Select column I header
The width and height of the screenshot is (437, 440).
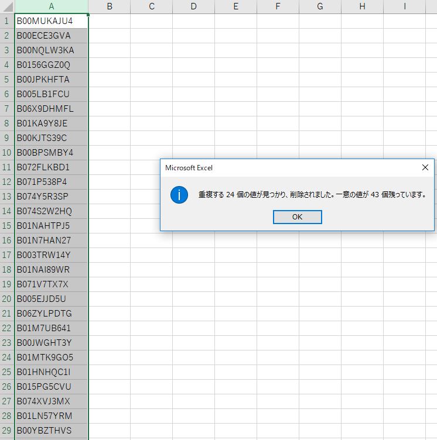tap(404, 6)
